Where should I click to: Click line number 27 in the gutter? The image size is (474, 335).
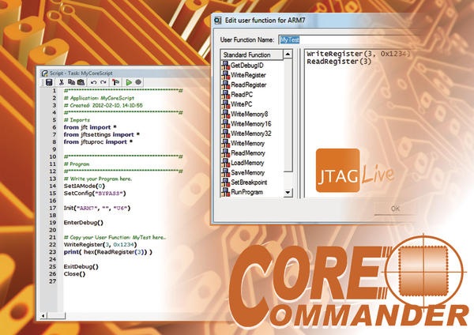53,281
